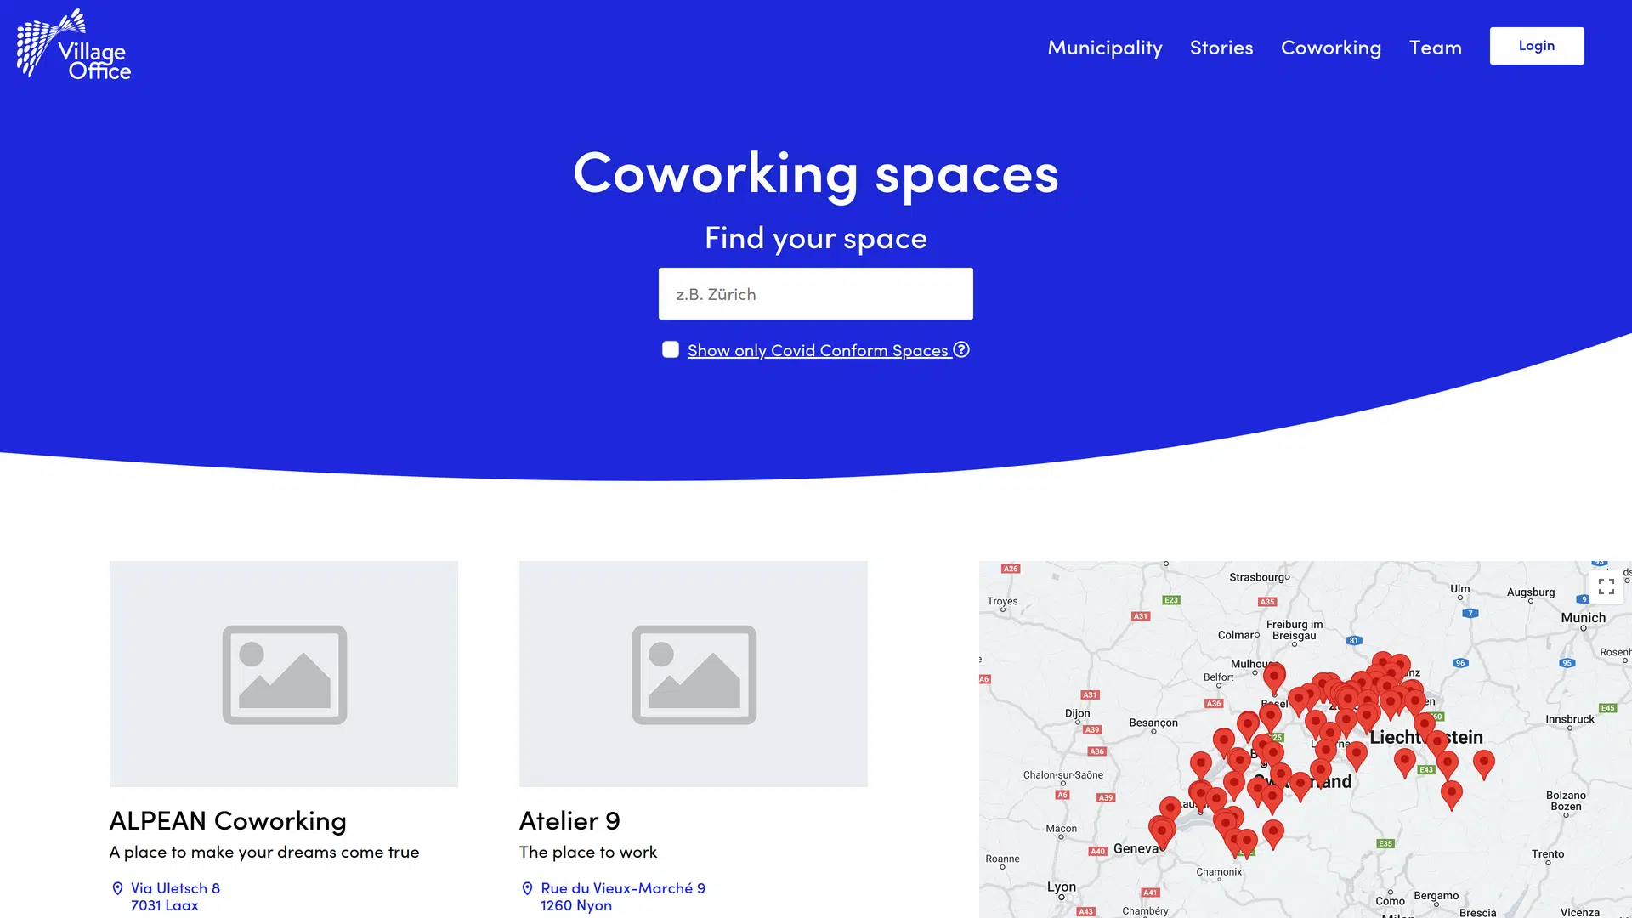Open Stories from the navigation menu
Image resolution: width=1632 pixels, height=918 pixels.
[x=1221, y=46]
